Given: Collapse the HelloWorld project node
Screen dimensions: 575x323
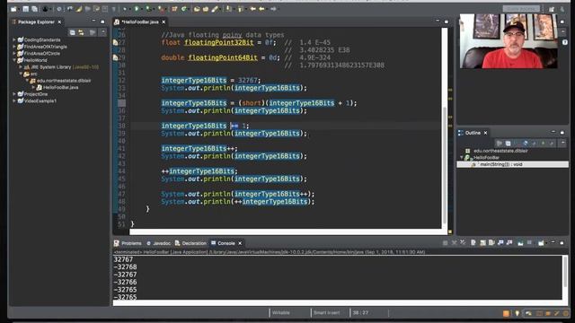Looking at the screenshot, I should [x=14, y=60].
